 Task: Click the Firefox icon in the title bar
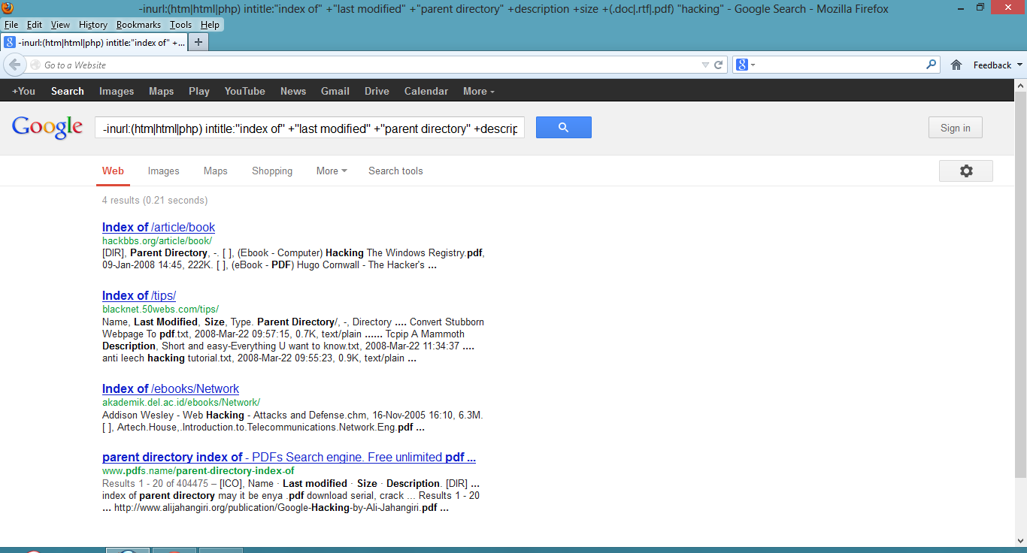click(x=8, y=8)
